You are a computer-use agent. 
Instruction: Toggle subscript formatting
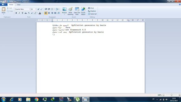click(29, 13)
